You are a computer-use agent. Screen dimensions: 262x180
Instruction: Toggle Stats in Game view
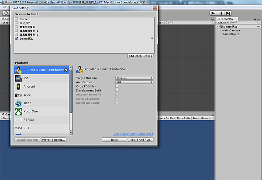(x=195, y=118)
